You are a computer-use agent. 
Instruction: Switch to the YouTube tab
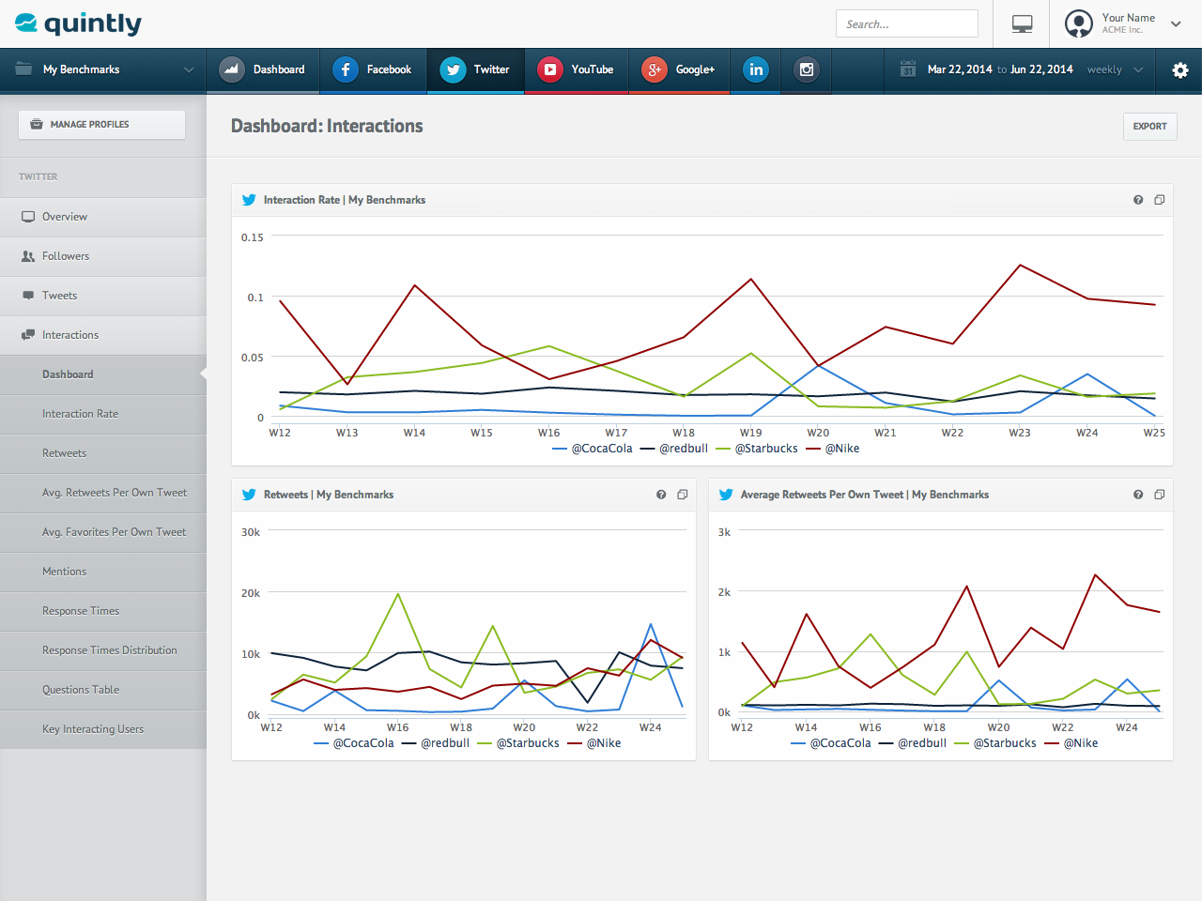tap(576, 69)
